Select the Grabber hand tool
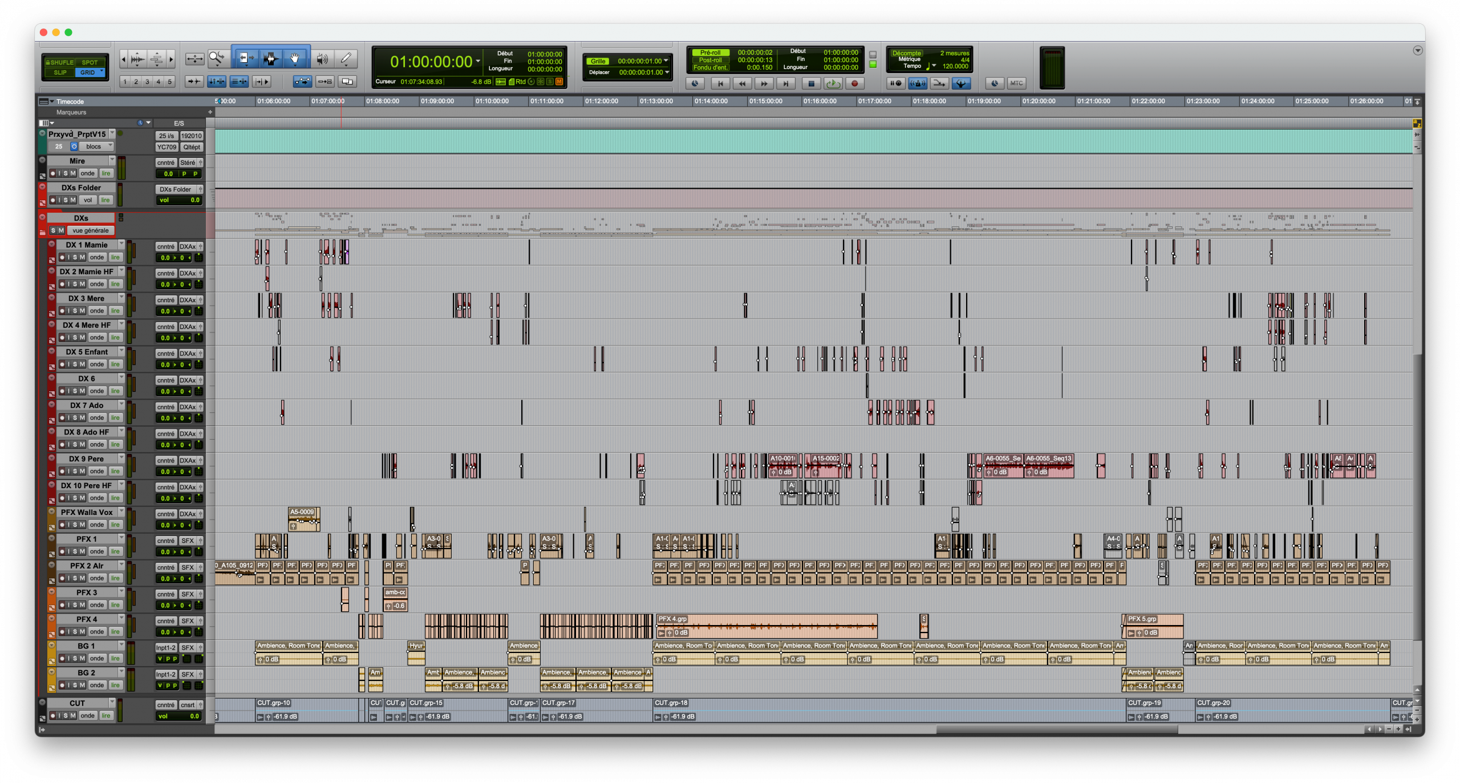The width and height of the screenshot is (1460, 783). click(295, 58)
